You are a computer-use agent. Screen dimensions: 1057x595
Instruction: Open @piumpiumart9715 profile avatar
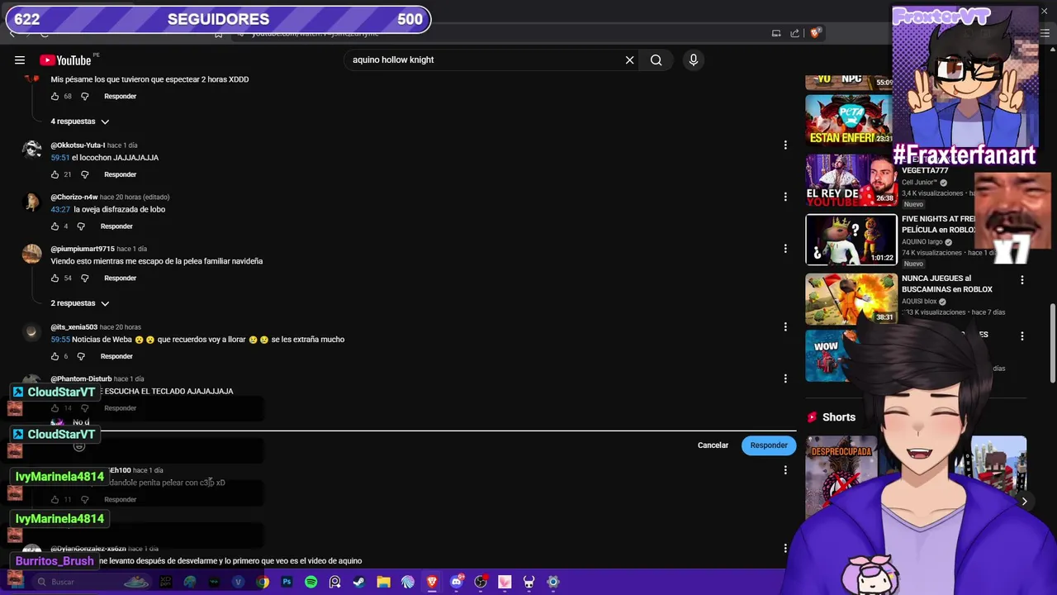tap(31, 254)
